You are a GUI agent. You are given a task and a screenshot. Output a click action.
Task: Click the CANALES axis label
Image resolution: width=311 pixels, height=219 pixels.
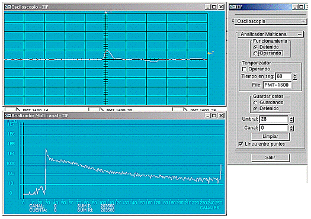[210, 208]
